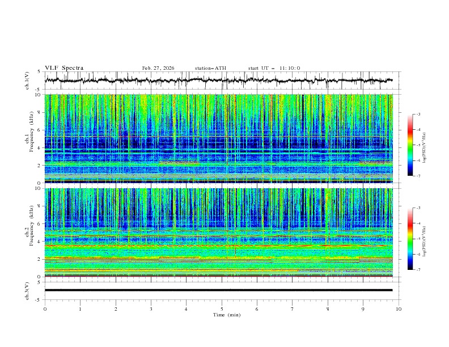Click the -3 value on upper colorbar
This screenshot has height=347, width=449.
(418, 115)
